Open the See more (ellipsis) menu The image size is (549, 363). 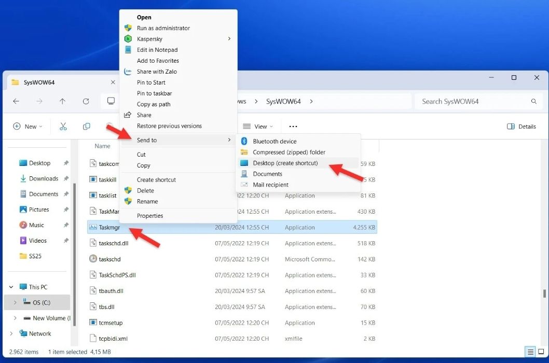click(293, 126)
